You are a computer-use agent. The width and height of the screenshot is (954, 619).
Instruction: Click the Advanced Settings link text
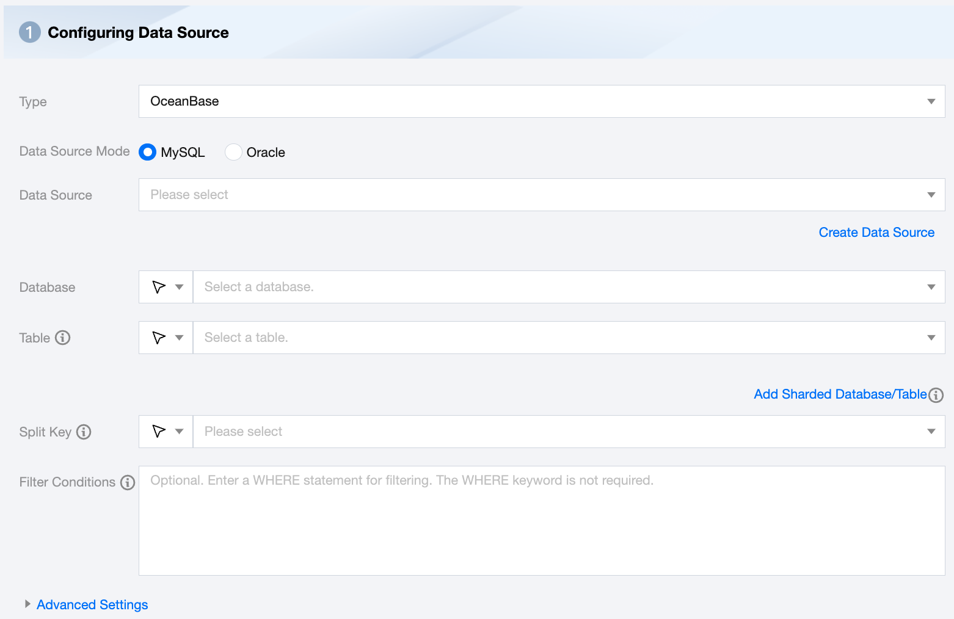pos(92,605)
